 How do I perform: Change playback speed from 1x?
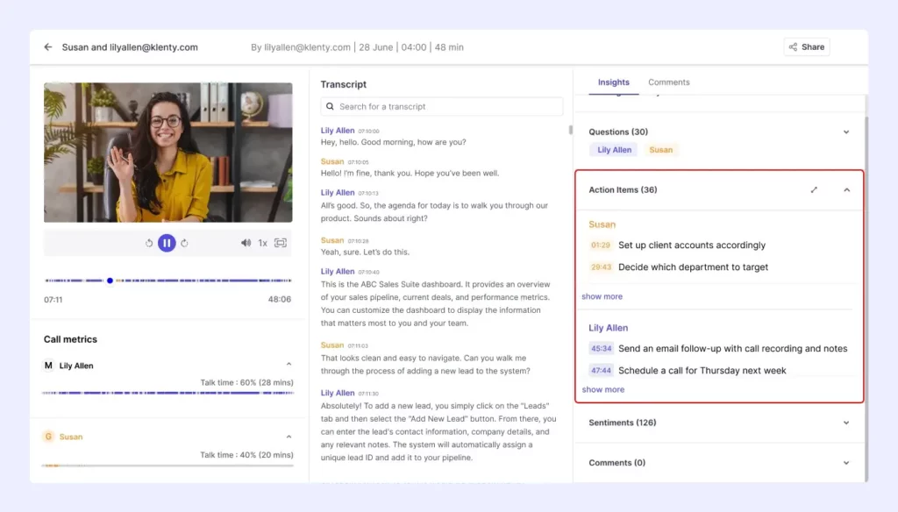[x=262, y=243]
